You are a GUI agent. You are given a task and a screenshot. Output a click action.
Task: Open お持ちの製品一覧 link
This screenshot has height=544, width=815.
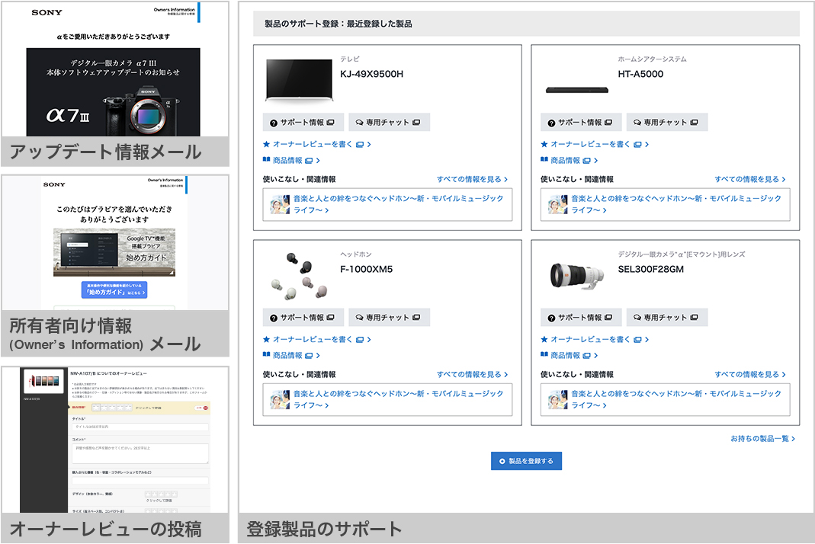[762, 439]
